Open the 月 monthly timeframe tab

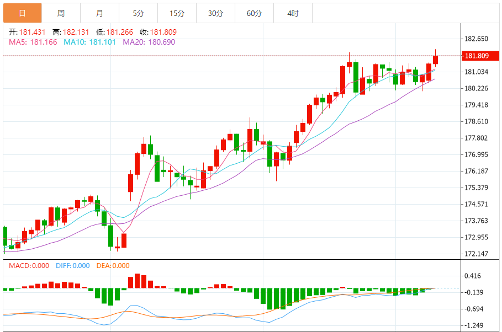99,13
